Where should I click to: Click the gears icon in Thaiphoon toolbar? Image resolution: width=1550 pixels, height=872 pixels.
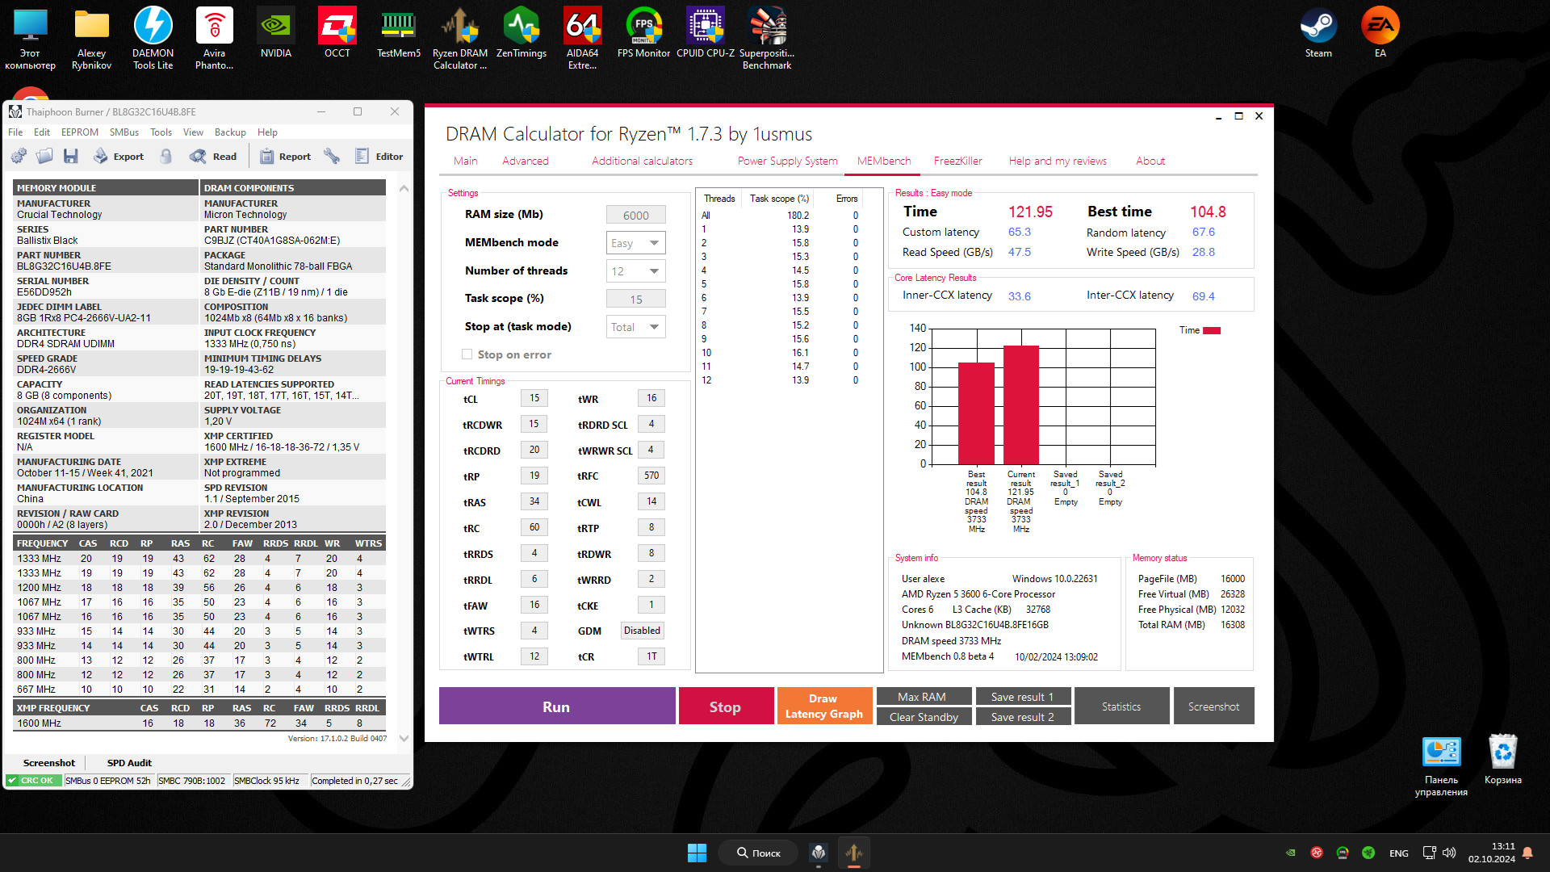tap(19, 157)
